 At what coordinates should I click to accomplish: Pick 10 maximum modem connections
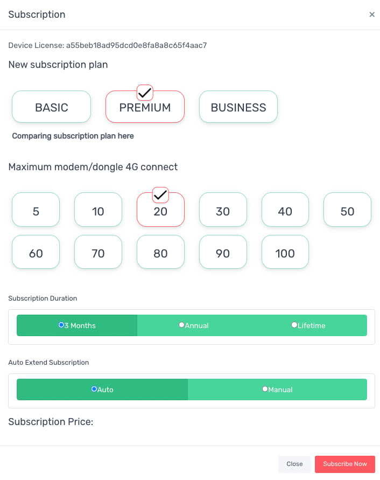[98, 211]
